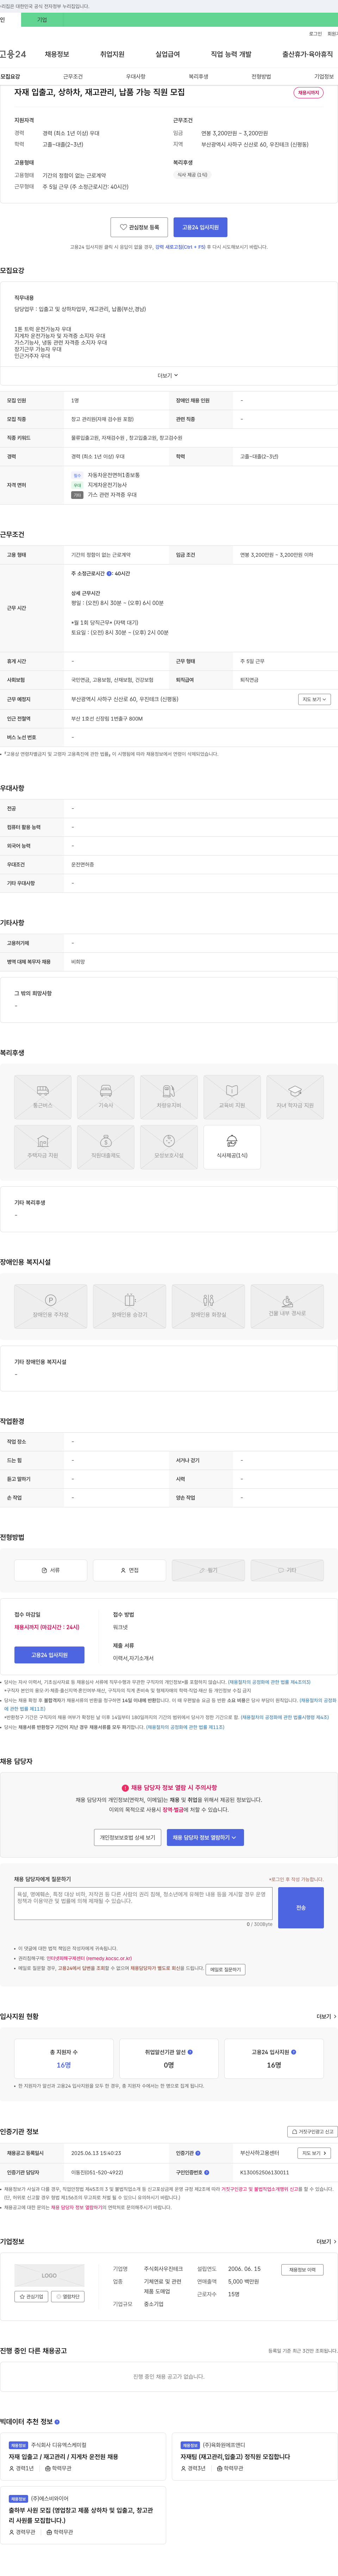This screenshot has height=2576, width=338.
Task: Click 고용24 입사지원 button under 접수 마감일
Action: click(x=49, y=1655)
